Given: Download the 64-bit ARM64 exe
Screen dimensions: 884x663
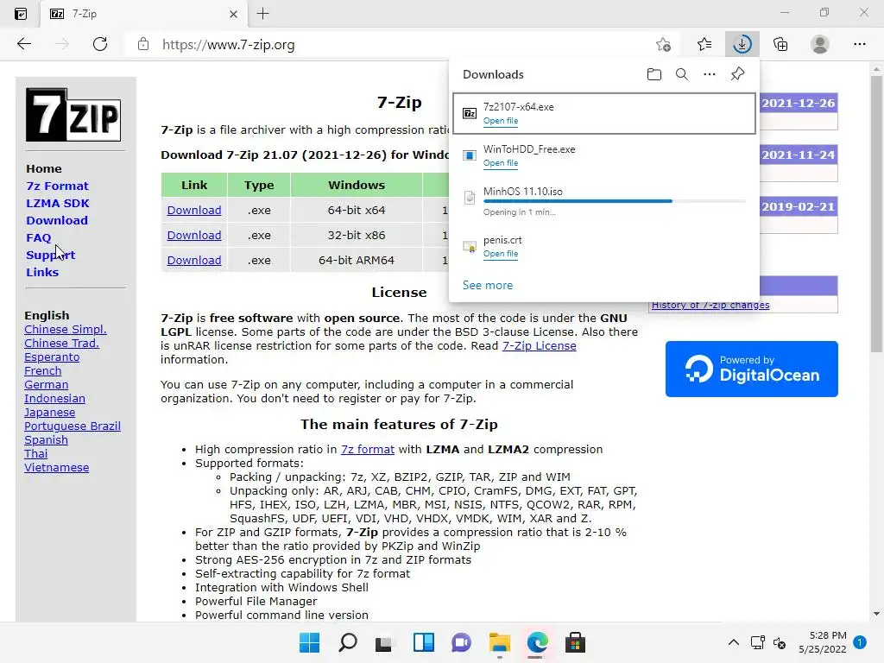Looking at the screenshot, I should pos(194,261).
